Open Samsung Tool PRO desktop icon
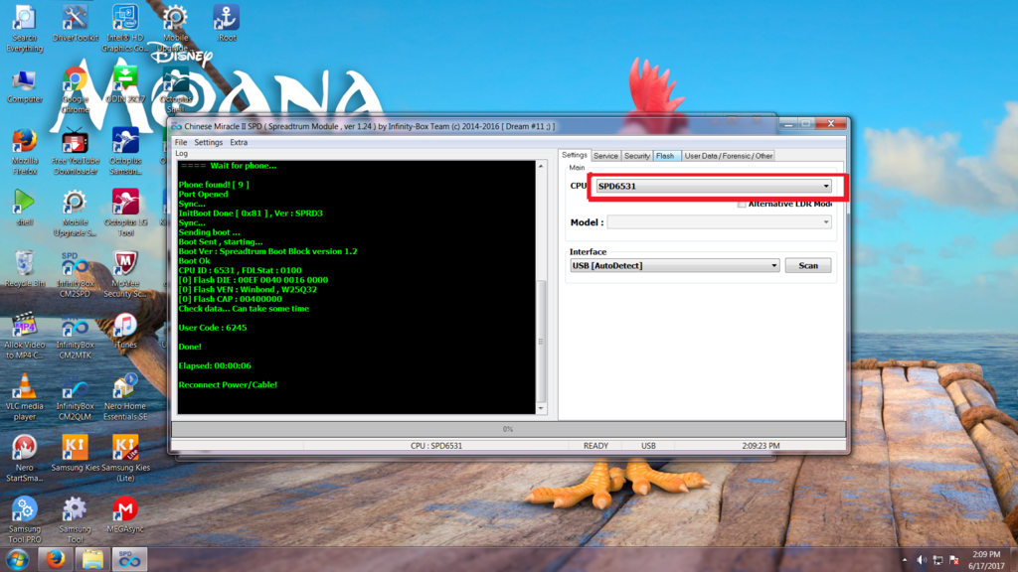Viewport: 1018px width, 572px height. click(24, 509)
